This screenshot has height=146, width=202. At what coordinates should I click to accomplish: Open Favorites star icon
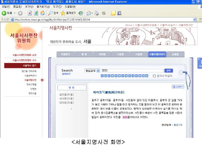click(63, 13)
